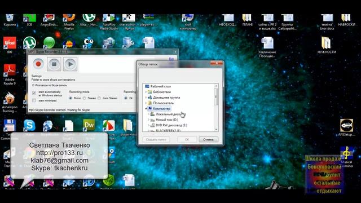The width and height of the screenshot is (361, 203).
Task: Open the AngryBirds desktop shortcut
Action: [x=49, y=20]
